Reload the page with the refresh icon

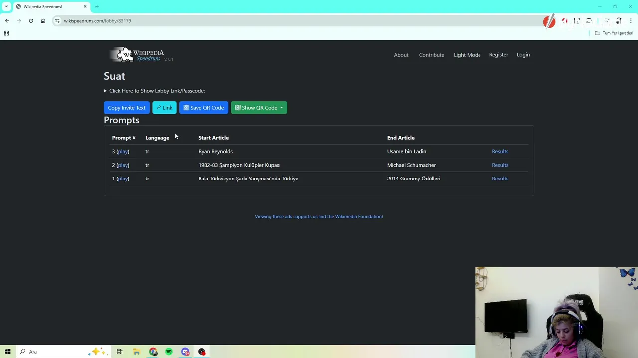(x=31, y=21)
